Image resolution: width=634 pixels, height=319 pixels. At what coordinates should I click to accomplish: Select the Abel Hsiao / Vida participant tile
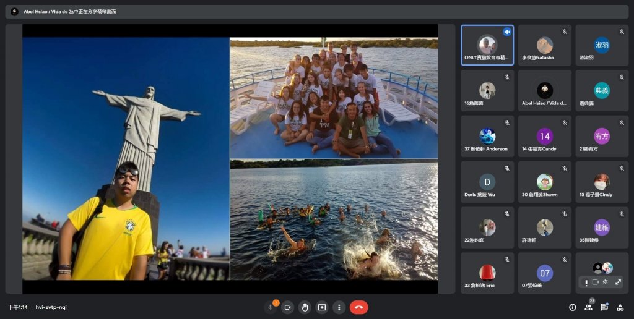pyautogui.click(x=545, y=91)
